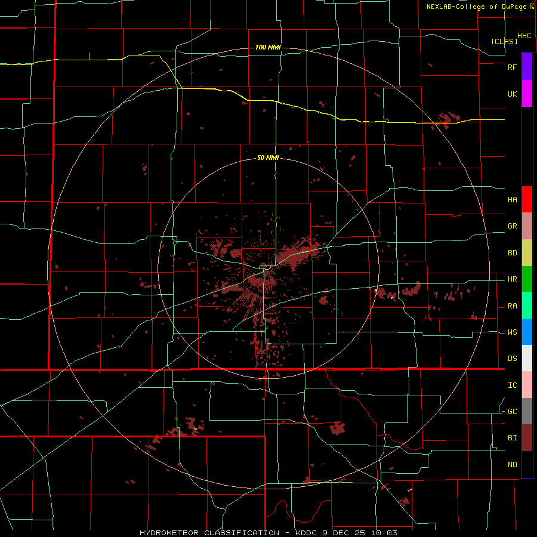Viewport: 537px width, 537px height.
Task: Click the UK magenta legend swatch
Action: (x=527, y=94)
